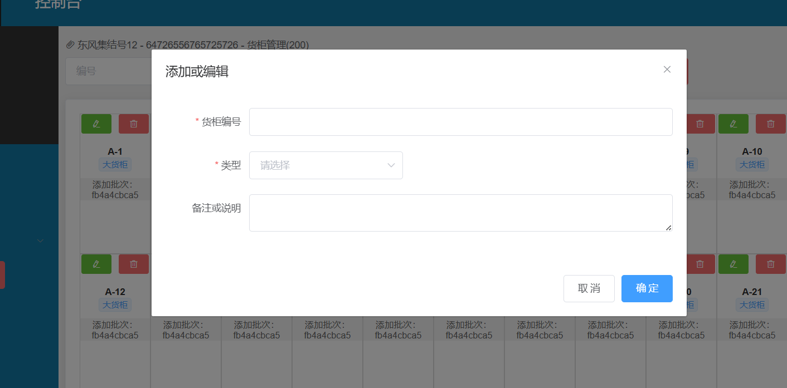Click the 添加批次 fb4a4cbca5 text under A-1
The height and width of the screenshot is (388, 787).
115,190
